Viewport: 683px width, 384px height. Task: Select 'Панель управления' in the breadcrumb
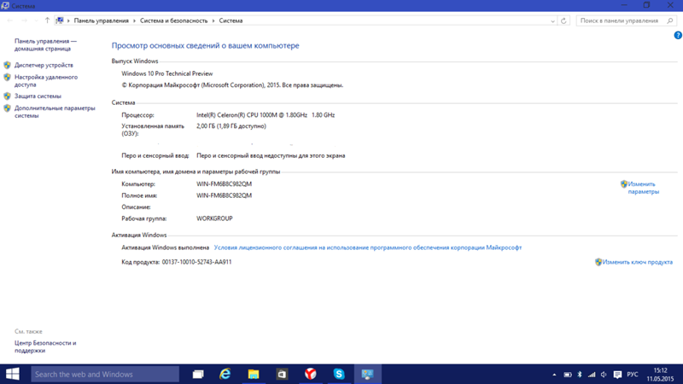(x=101, y=20)
